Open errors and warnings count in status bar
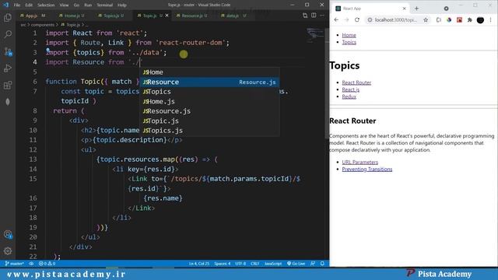 (x=47, y=264)
